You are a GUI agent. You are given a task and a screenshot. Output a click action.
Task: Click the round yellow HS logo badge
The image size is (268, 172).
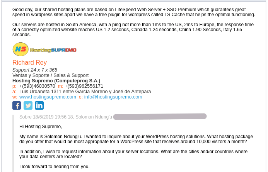20,49
